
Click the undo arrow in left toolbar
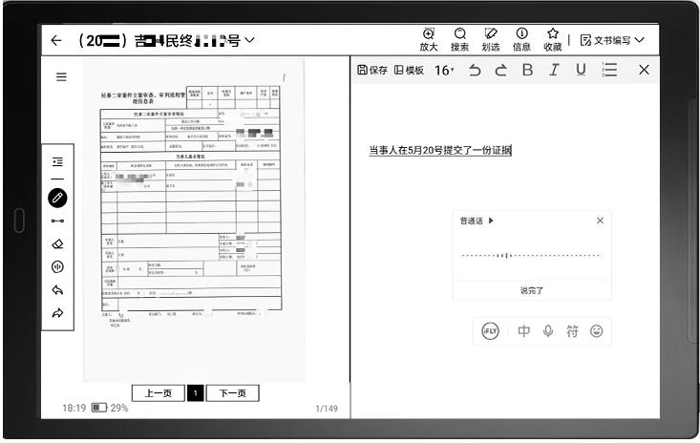click(x=57, y=290)
